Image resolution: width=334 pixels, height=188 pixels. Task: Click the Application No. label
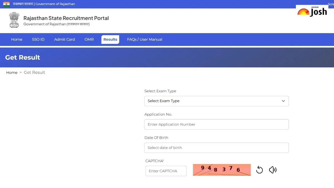(x=158, y=114)
